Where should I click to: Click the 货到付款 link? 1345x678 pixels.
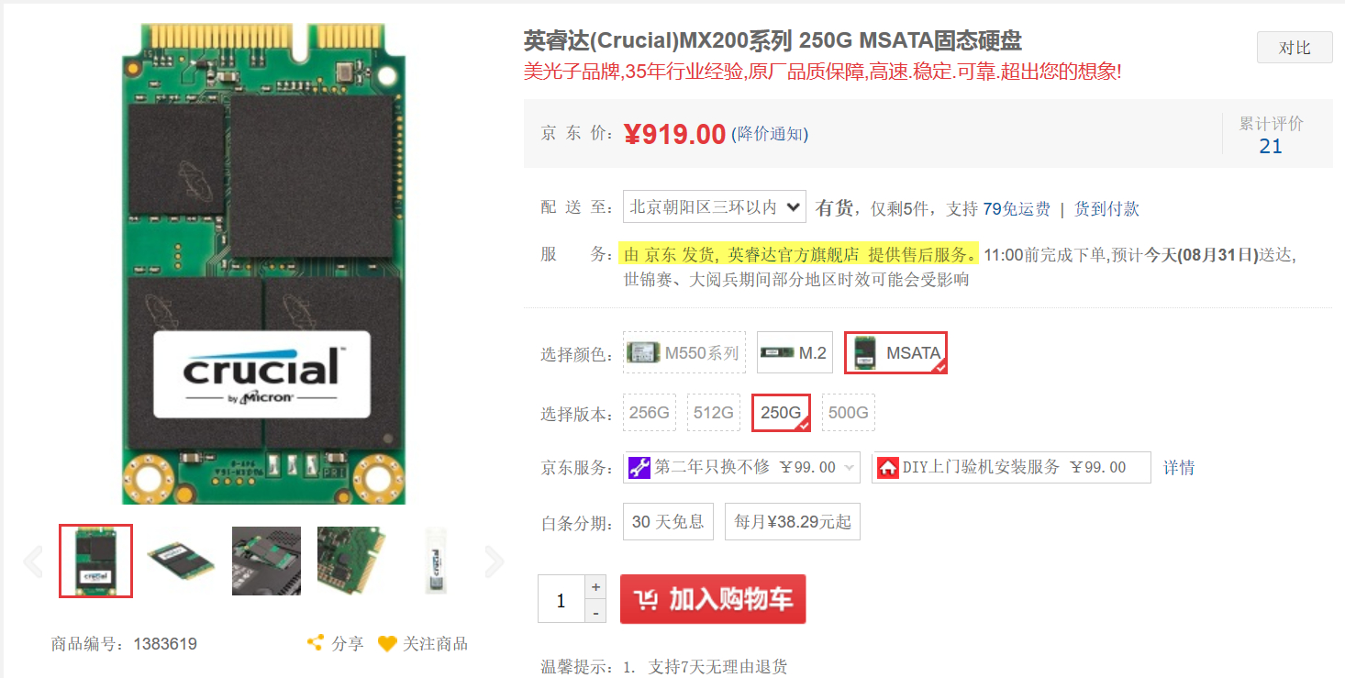[1106, 209]
